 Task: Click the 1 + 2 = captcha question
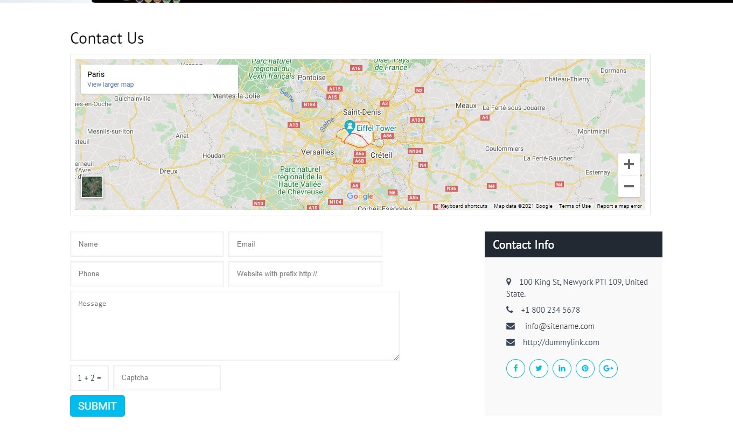89,378
